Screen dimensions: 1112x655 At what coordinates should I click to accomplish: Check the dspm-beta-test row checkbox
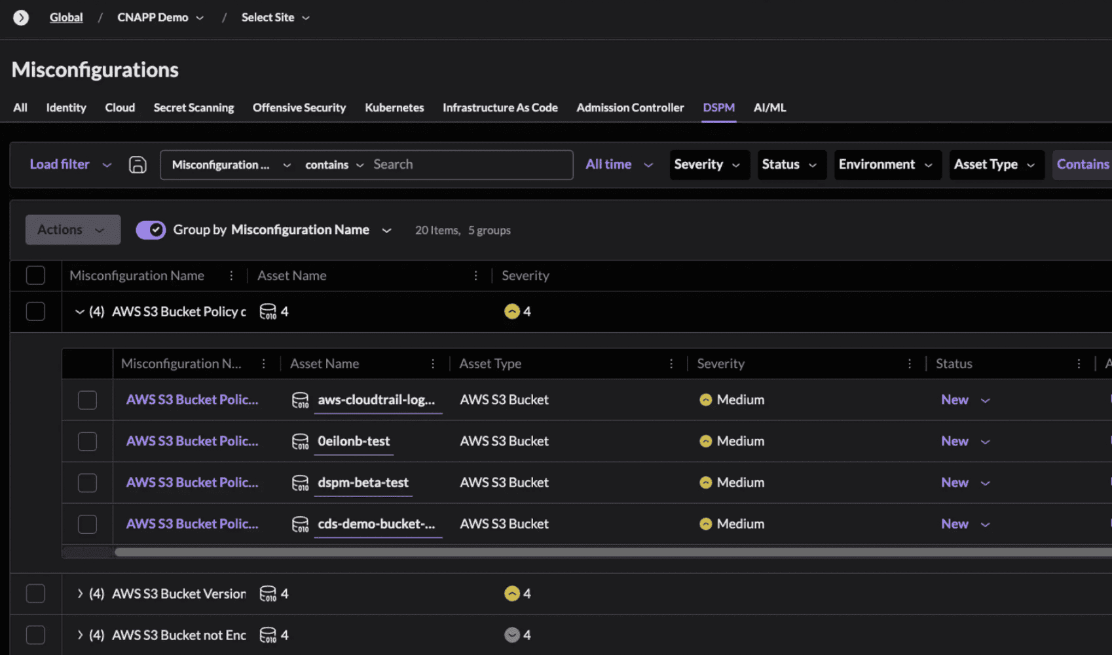[87, 483]
